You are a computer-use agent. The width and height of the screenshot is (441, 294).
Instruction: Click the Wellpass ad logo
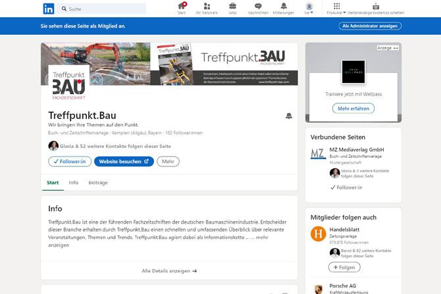point(353,72)
